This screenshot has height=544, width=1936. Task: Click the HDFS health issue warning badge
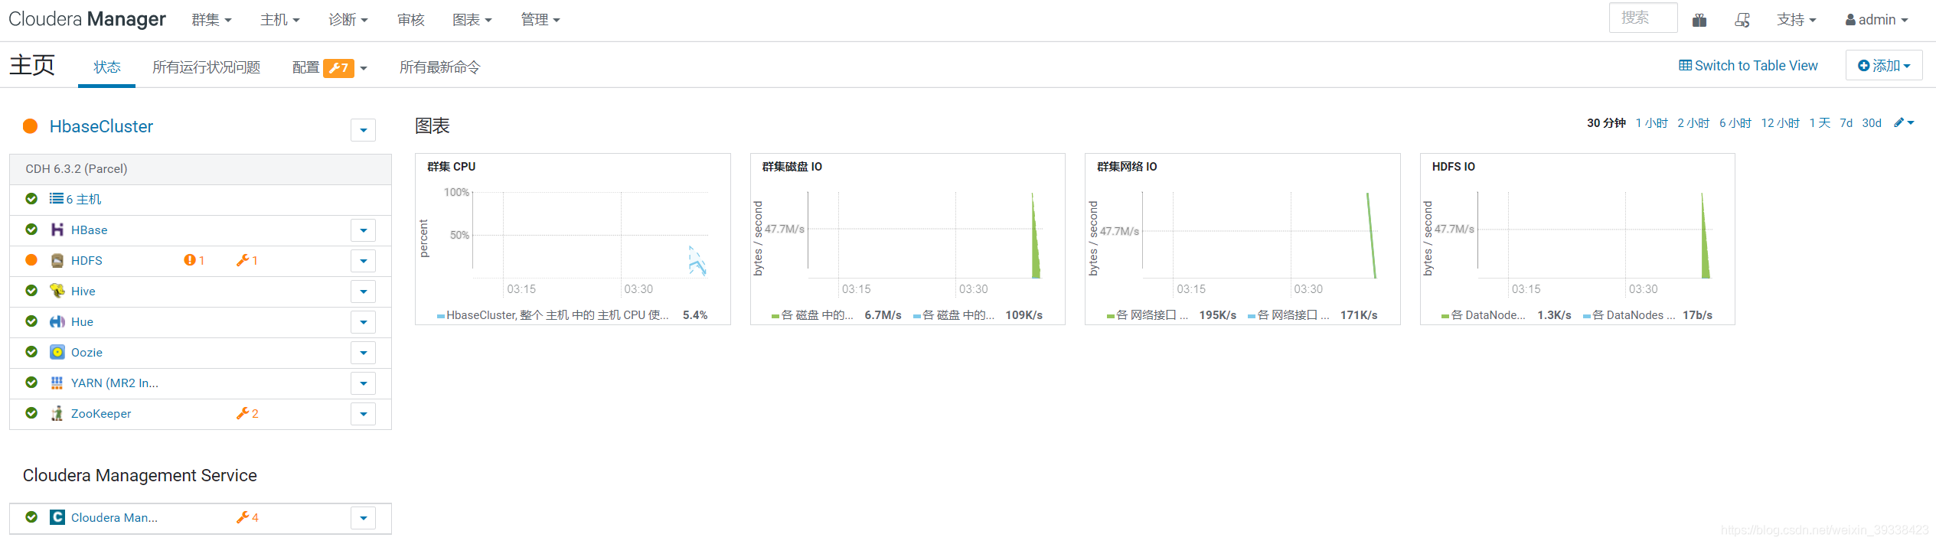tap(194, 260)
